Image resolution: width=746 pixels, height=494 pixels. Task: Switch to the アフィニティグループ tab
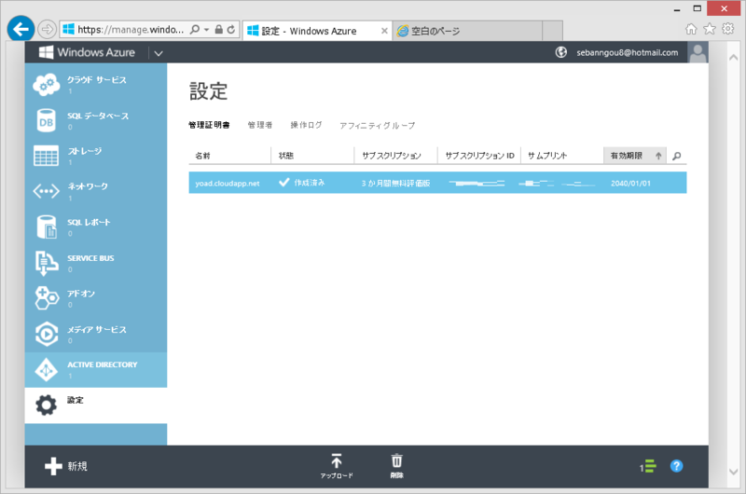(x=377, y=126)
